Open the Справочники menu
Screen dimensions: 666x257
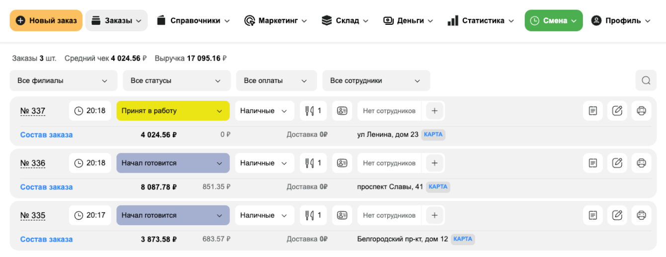click(x=193, y=21)
